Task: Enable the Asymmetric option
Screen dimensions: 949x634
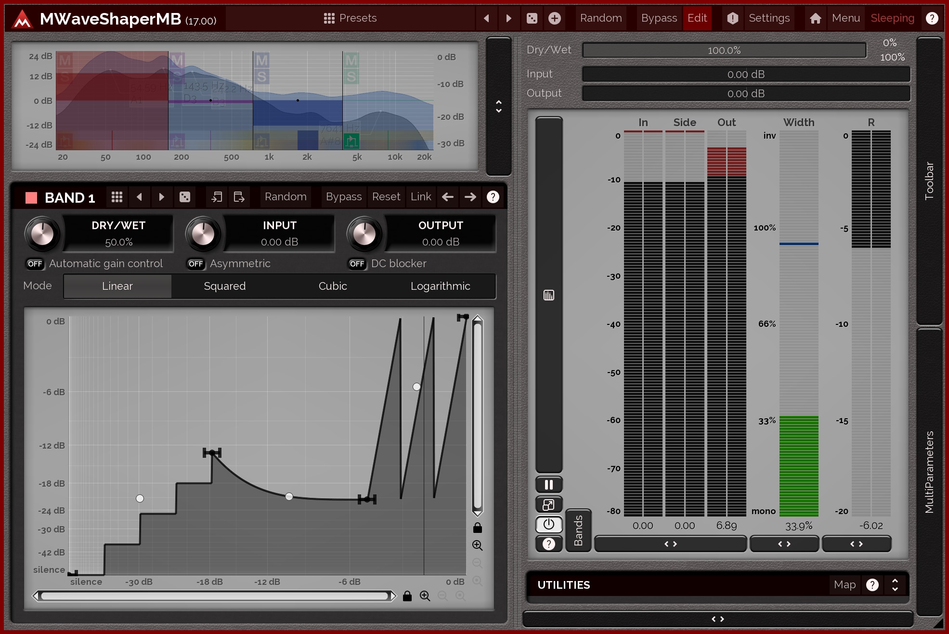Action: (x=195, y=264)
